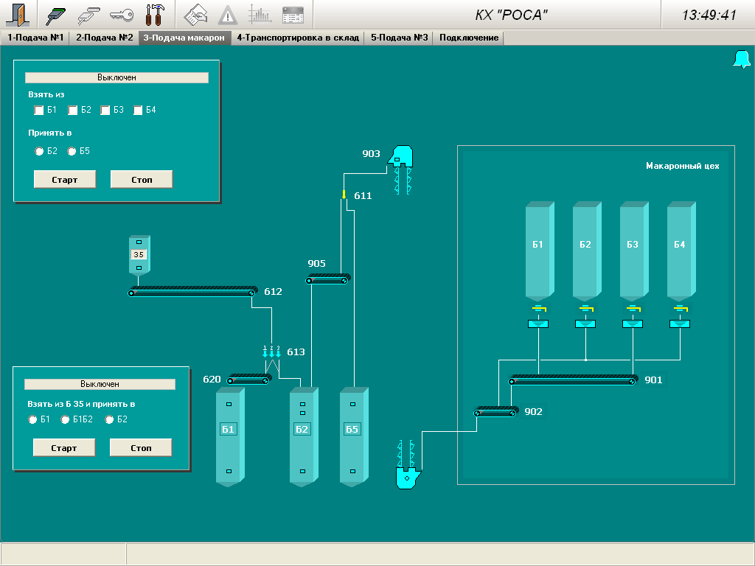This screenshot has height=566, width=755.
Task: Check the Б1 source checkbox
Action: point(39,111)
